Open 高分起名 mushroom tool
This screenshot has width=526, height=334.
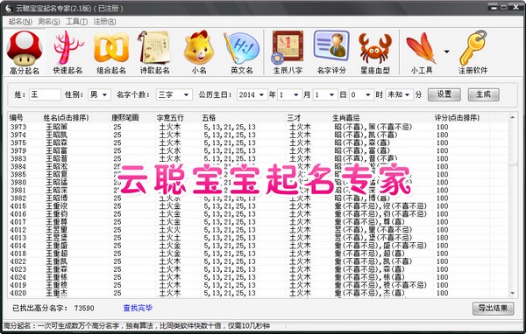(x=25, y=52)
